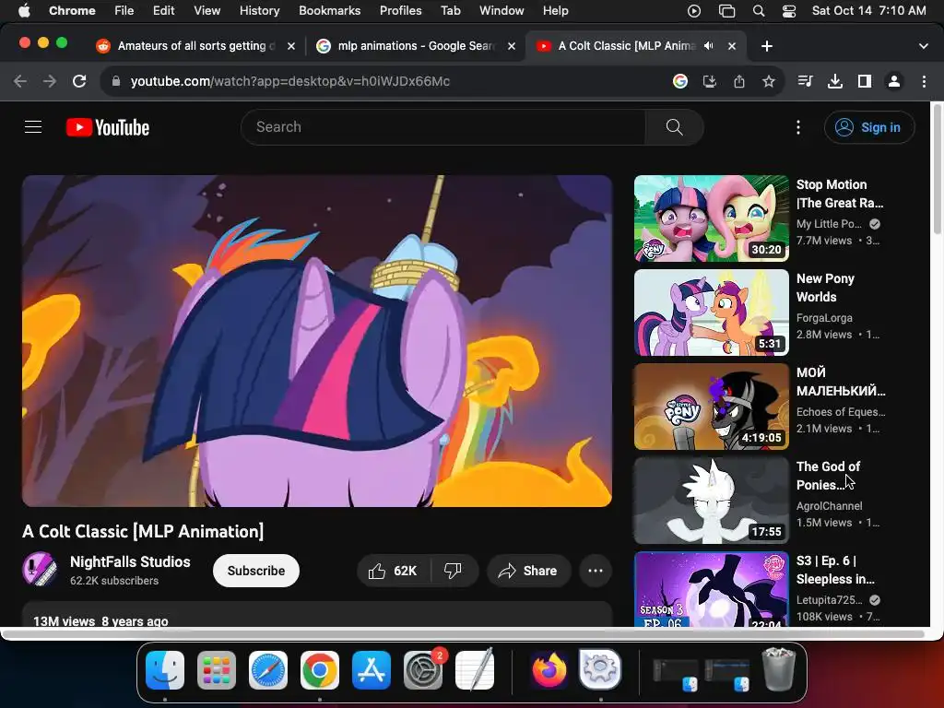Open Firefox from the Dock
944x708 pixels.
point(549,670)
